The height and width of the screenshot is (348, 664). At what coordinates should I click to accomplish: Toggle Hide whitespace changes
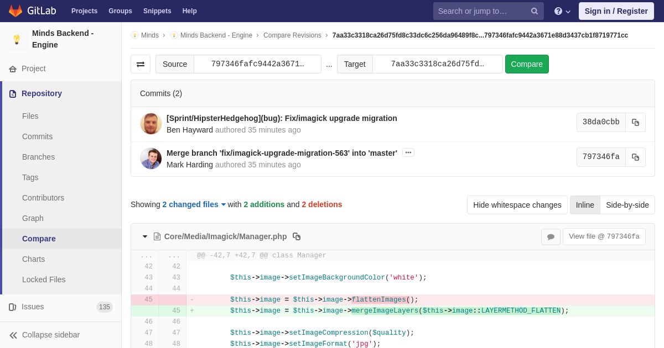(517, 205)
